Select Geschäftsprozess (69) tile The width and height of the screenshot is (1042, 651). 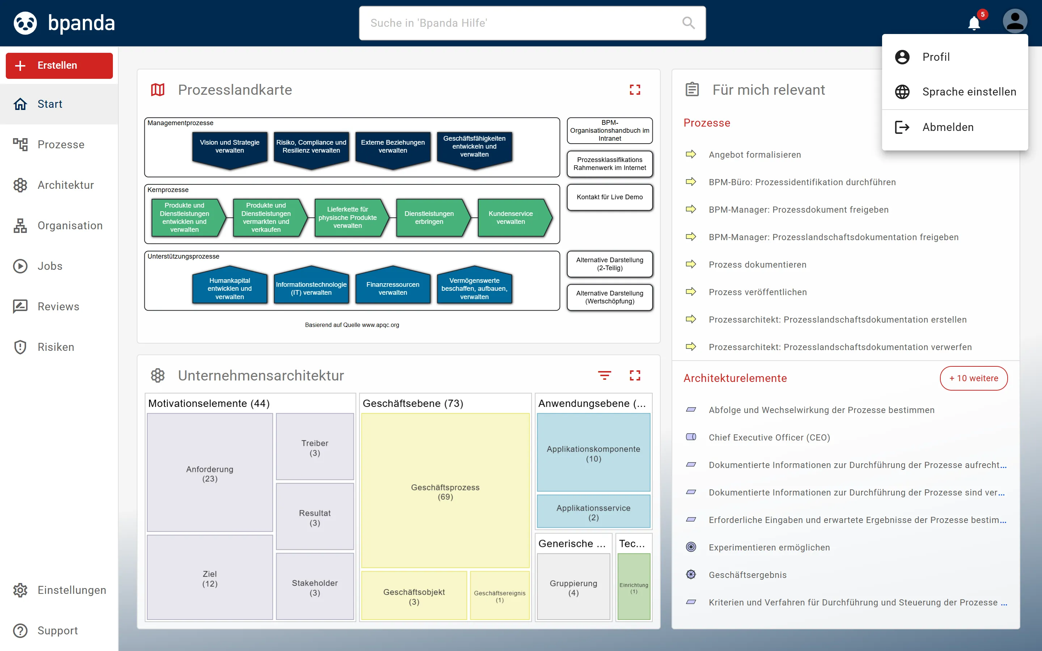445,491
